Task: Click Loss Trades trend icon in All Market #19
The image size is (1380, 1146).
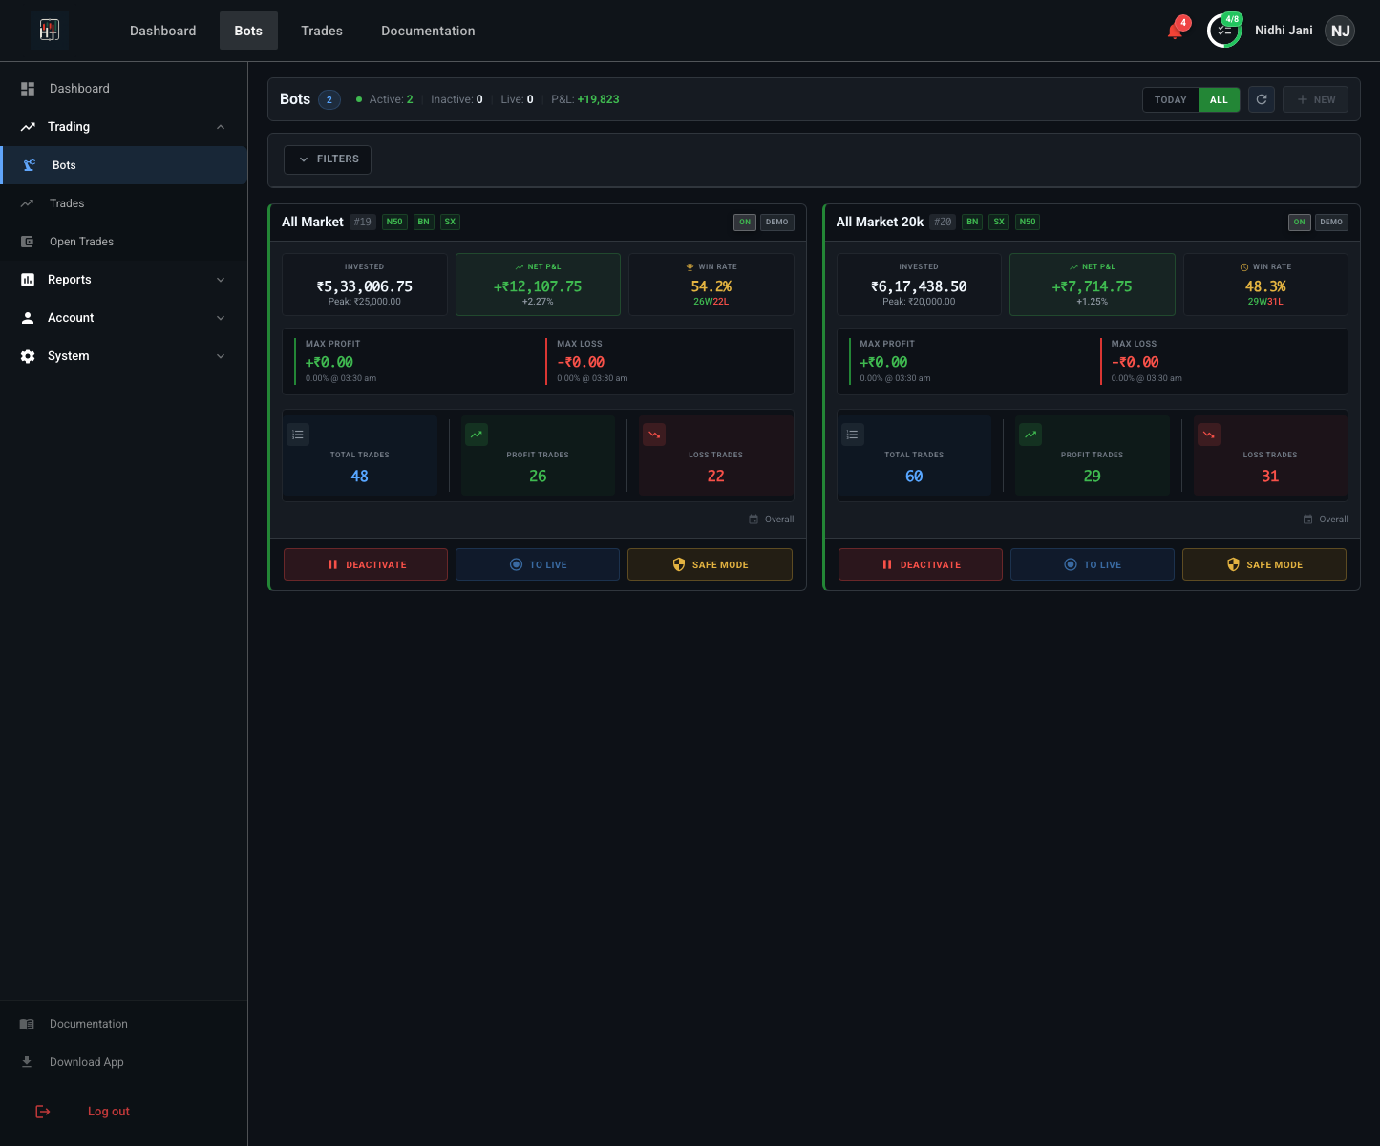Action: (x=654, y=435)
